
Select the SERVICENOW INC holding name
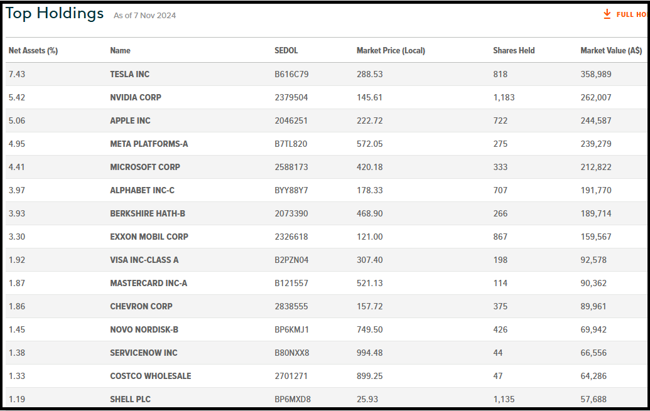click(x=144, y=353)
